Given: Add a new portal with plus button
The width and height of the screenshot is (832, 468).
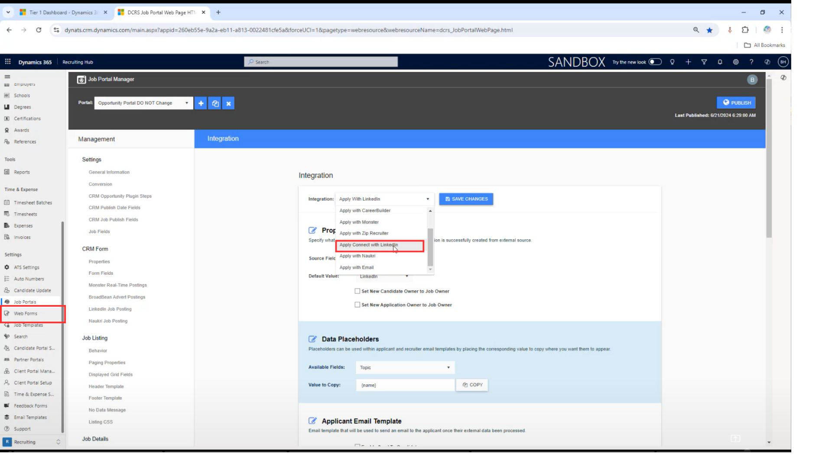Looking at the screenshot, I should (201, 103).
